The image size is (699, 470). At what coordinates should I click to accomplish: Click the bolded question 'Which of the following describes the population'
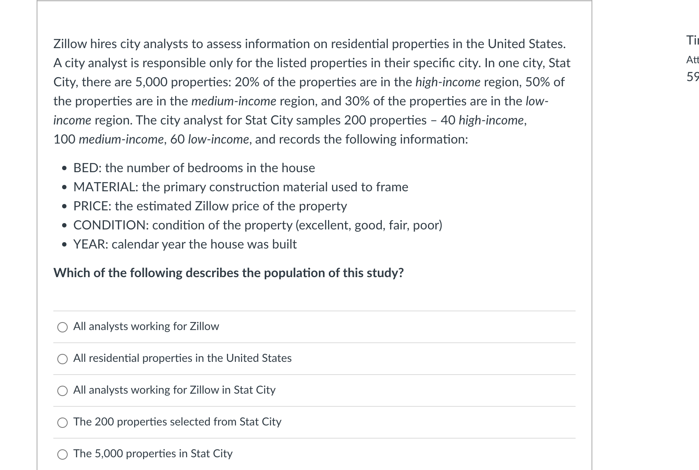[x=228, y=273]
